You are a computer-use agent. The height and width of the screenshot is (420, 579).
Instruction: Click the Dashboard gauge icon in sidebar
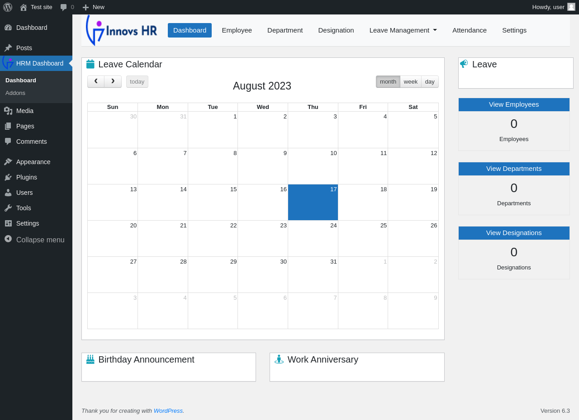tap(8, 28)
